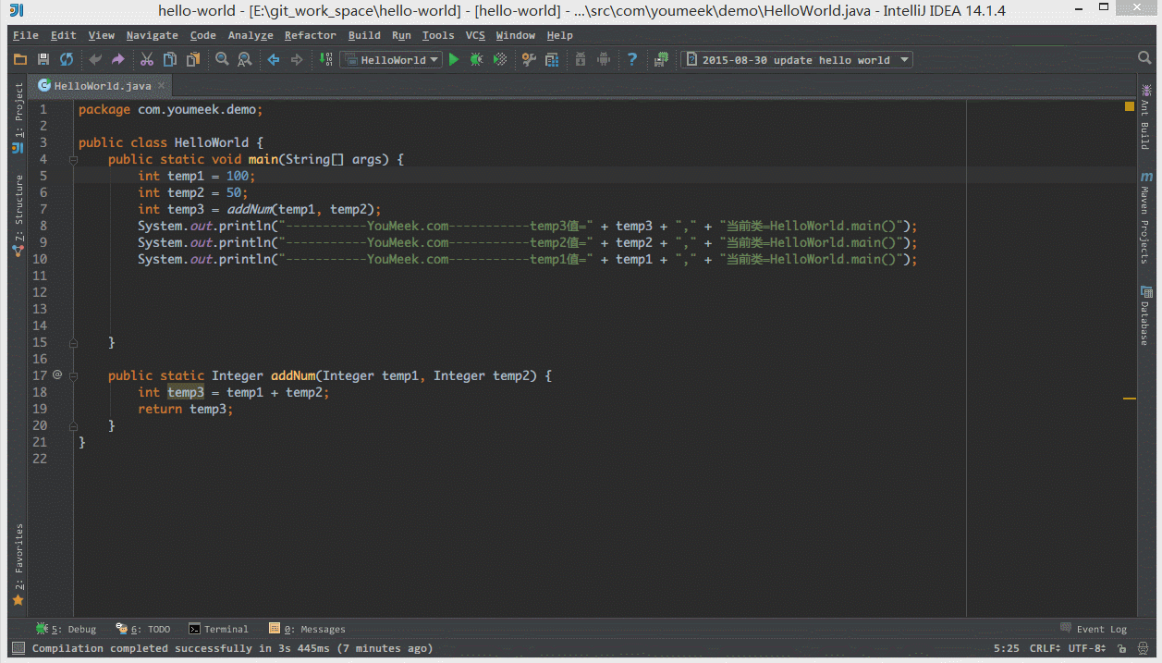Open the HelloWorld run configuration dropdown
Viewport: 1162px width, 663px height.
[391, 60]
